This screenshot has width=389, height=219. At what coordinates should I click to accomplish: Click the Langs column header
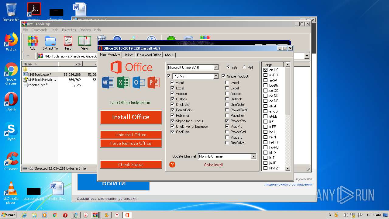tap(273, 64)
